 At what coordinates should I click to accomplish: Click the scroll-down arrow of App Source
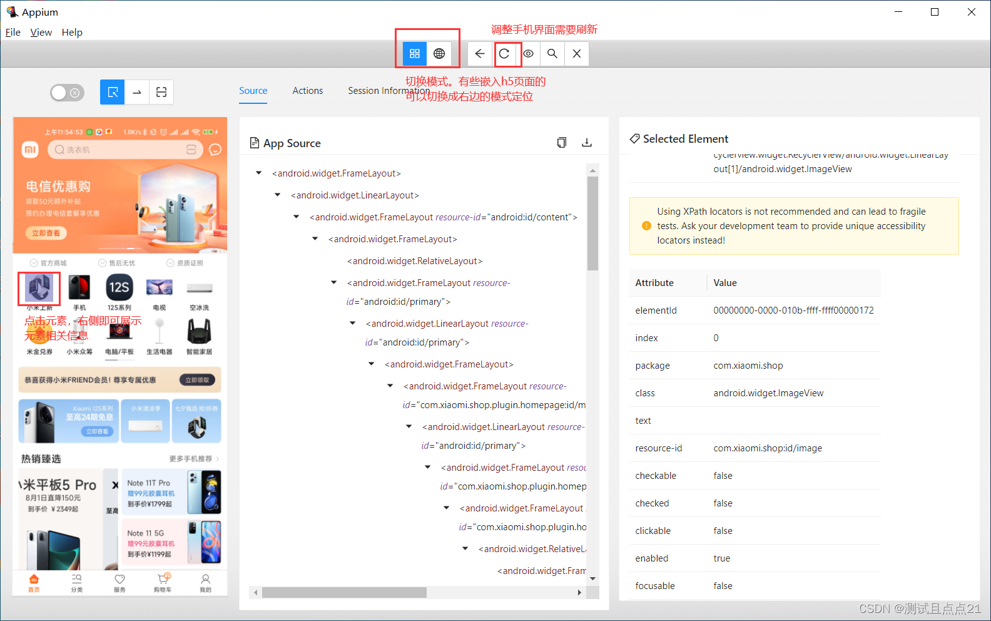pyautogui.click(x=592, y=579)
